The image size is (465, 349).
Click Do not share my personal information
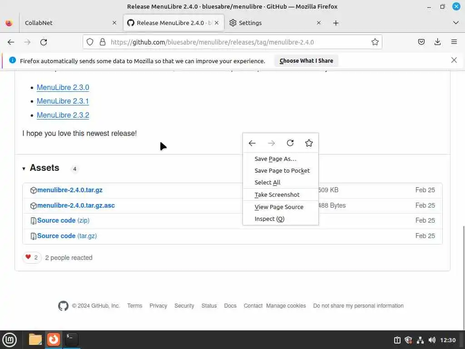(x=358, y=306)
